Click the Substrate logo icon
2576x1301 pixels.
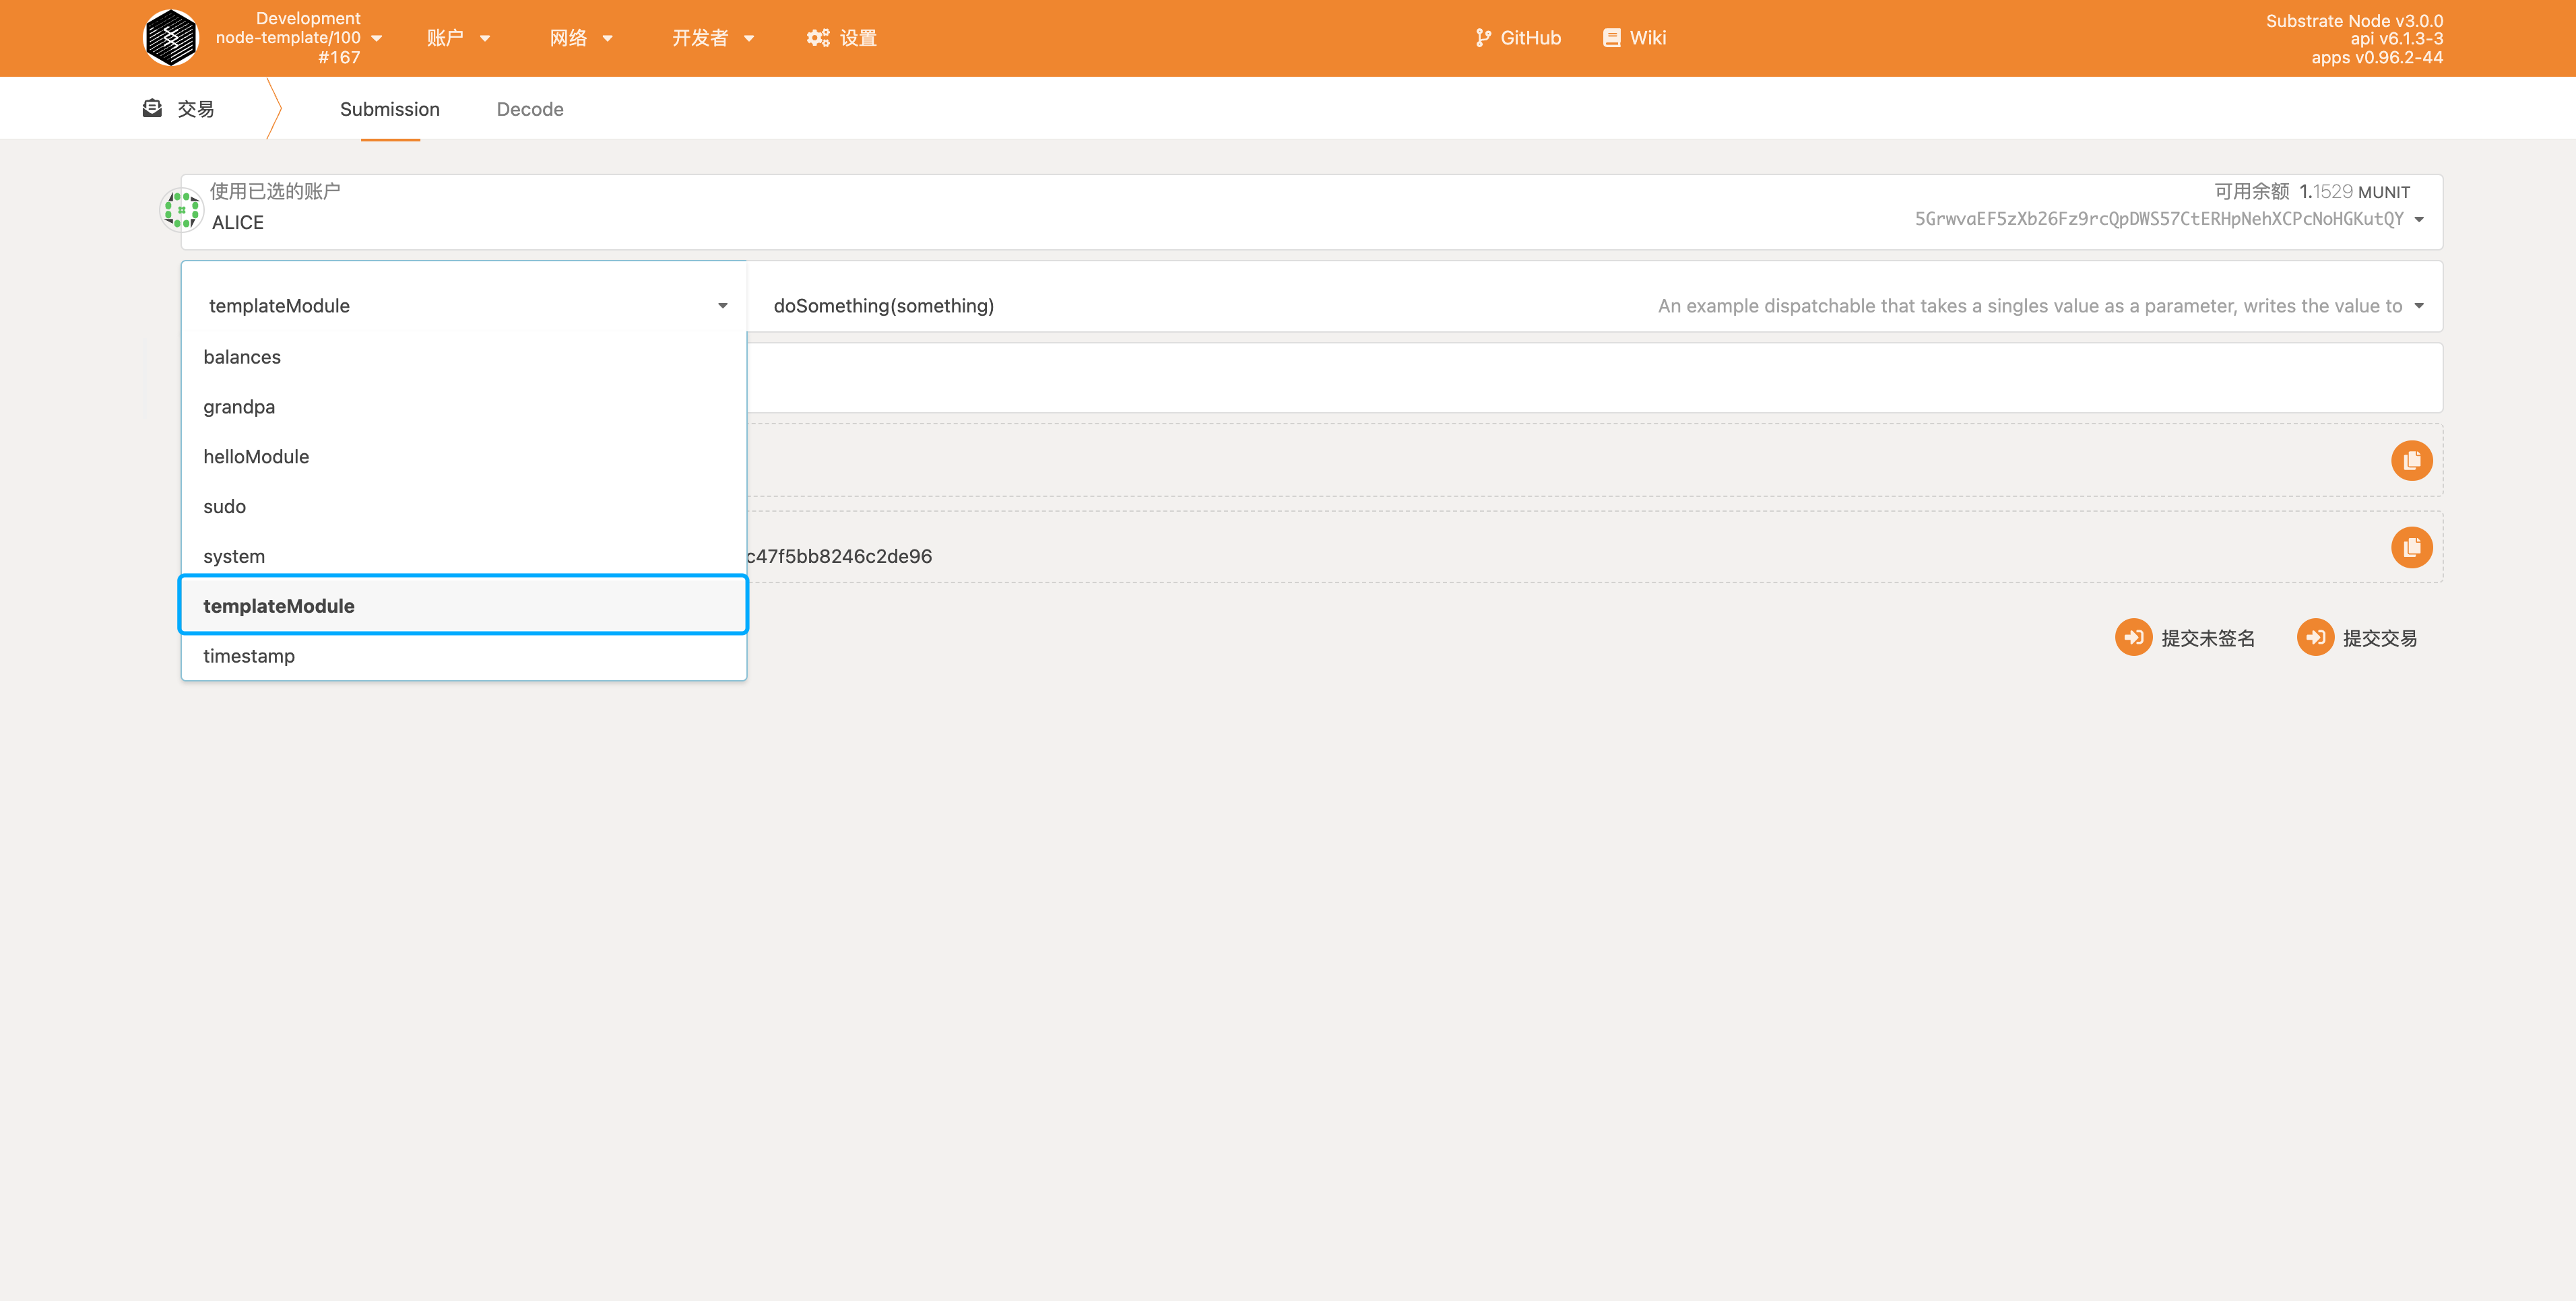pyautogui.click(x=171, y=38)
